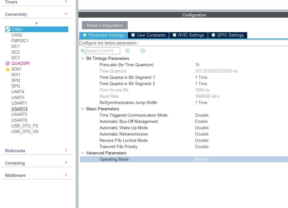Click Receive Fifo Locked Mode Disable value
The image size is (288, 208).
pyautogui.click(x=202, y=141)
